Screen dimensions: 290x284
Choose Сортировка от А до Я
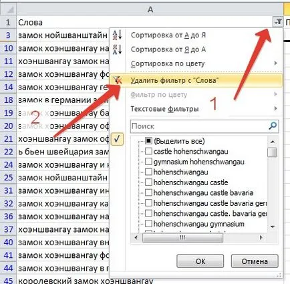(x=168, y=35)
